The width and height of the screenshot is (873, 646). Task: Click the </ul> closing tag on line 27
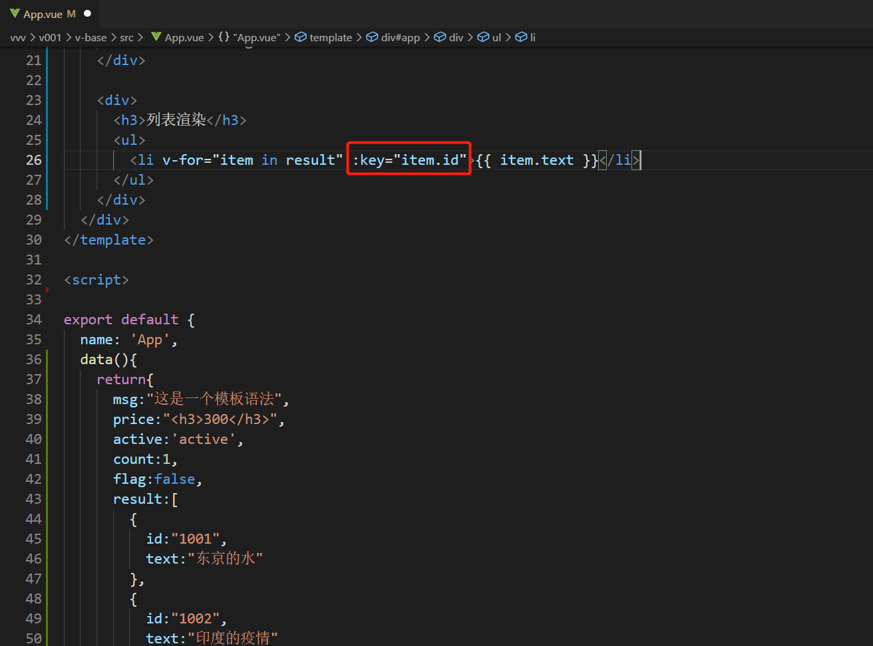click(x=133, y=180)
